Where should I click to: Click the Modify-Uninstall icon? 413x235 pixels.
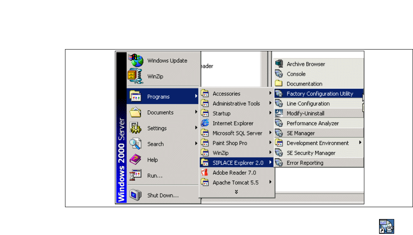tap(279, 113)
